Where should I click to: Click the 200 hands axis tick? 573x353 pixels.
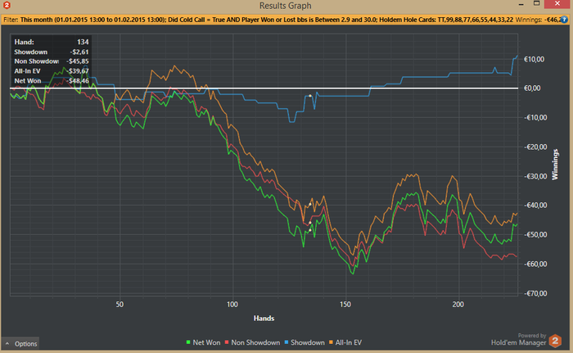pos(458,305)
